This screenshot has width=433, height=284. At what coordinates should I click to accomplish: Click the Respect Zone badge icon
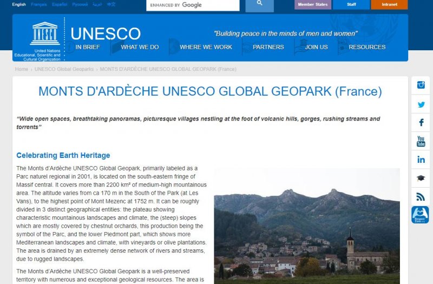coord(420,215)
